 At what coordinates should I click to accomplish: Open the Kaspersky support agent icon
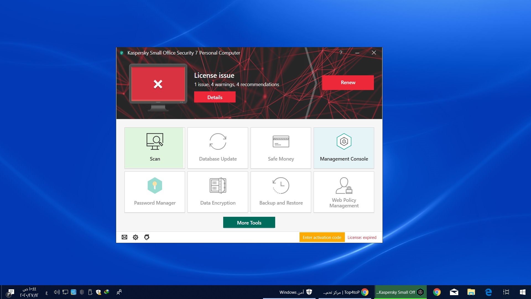tap(147, 237)
